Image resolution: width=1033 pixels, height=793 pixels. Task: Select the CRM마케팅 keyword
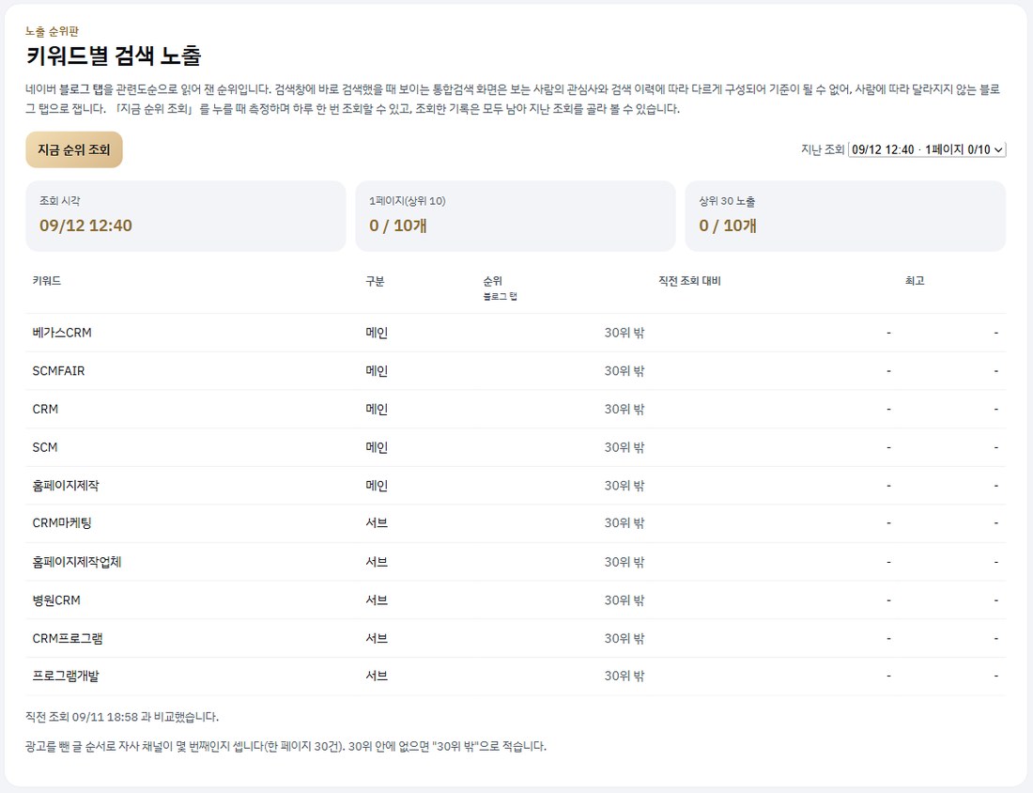coord(62,523)
